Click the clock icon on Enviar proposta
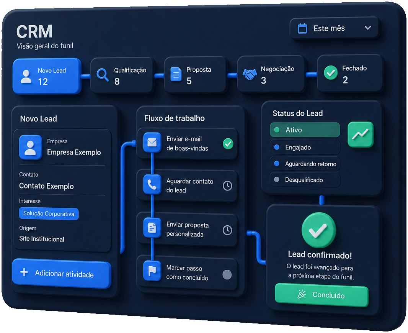 pyautogui.click(x=227, y=230)
